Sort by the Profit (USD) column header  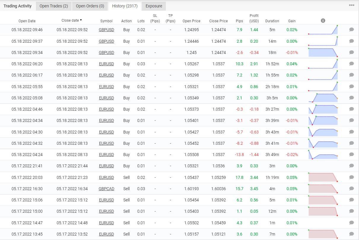pos(254,18)
